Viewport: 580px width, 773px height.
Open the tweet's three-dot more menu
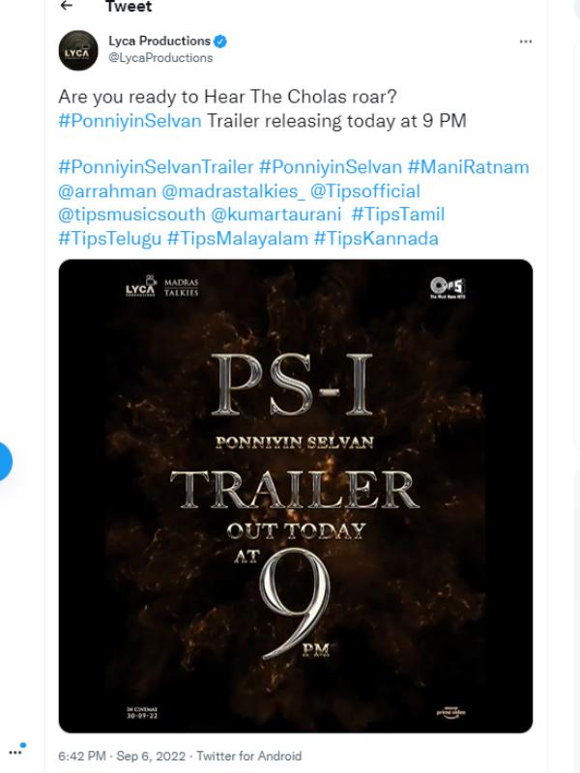(526, 43)
